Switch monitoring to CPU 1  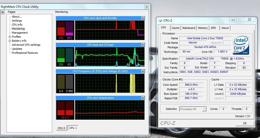(x=73, y=128)
